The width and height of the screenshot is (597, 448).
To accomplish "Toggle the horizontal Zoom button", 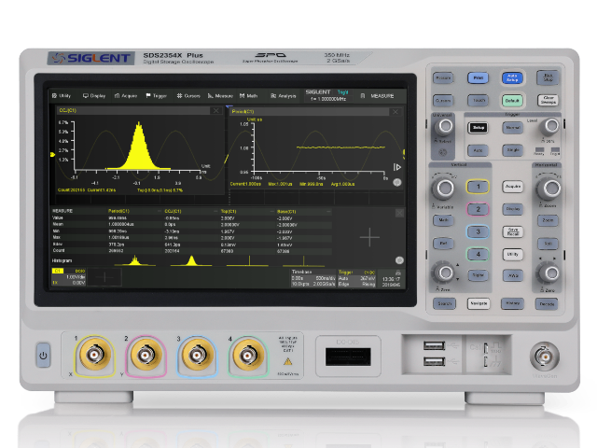I will 548,220.
